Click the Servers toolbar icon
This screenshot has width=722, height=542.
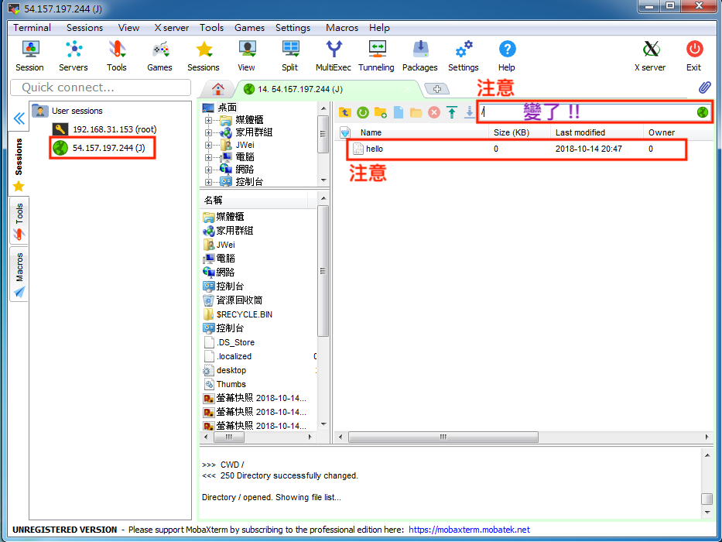[74, 55]
